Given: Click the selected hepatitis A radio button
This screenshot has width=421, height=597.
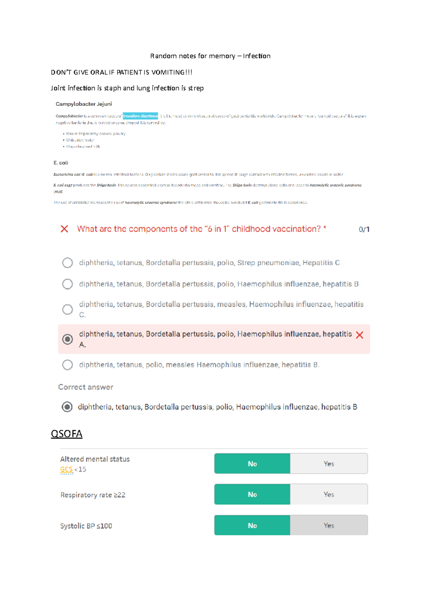Looking at the screenshot, I should 67,339.
